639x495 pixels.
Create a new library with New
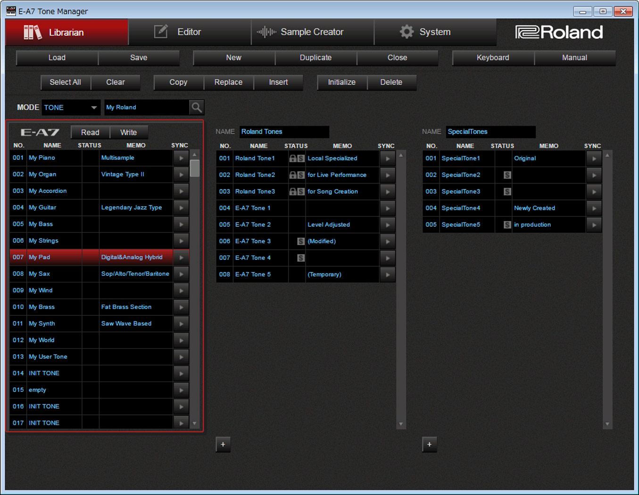coord(234,58)
